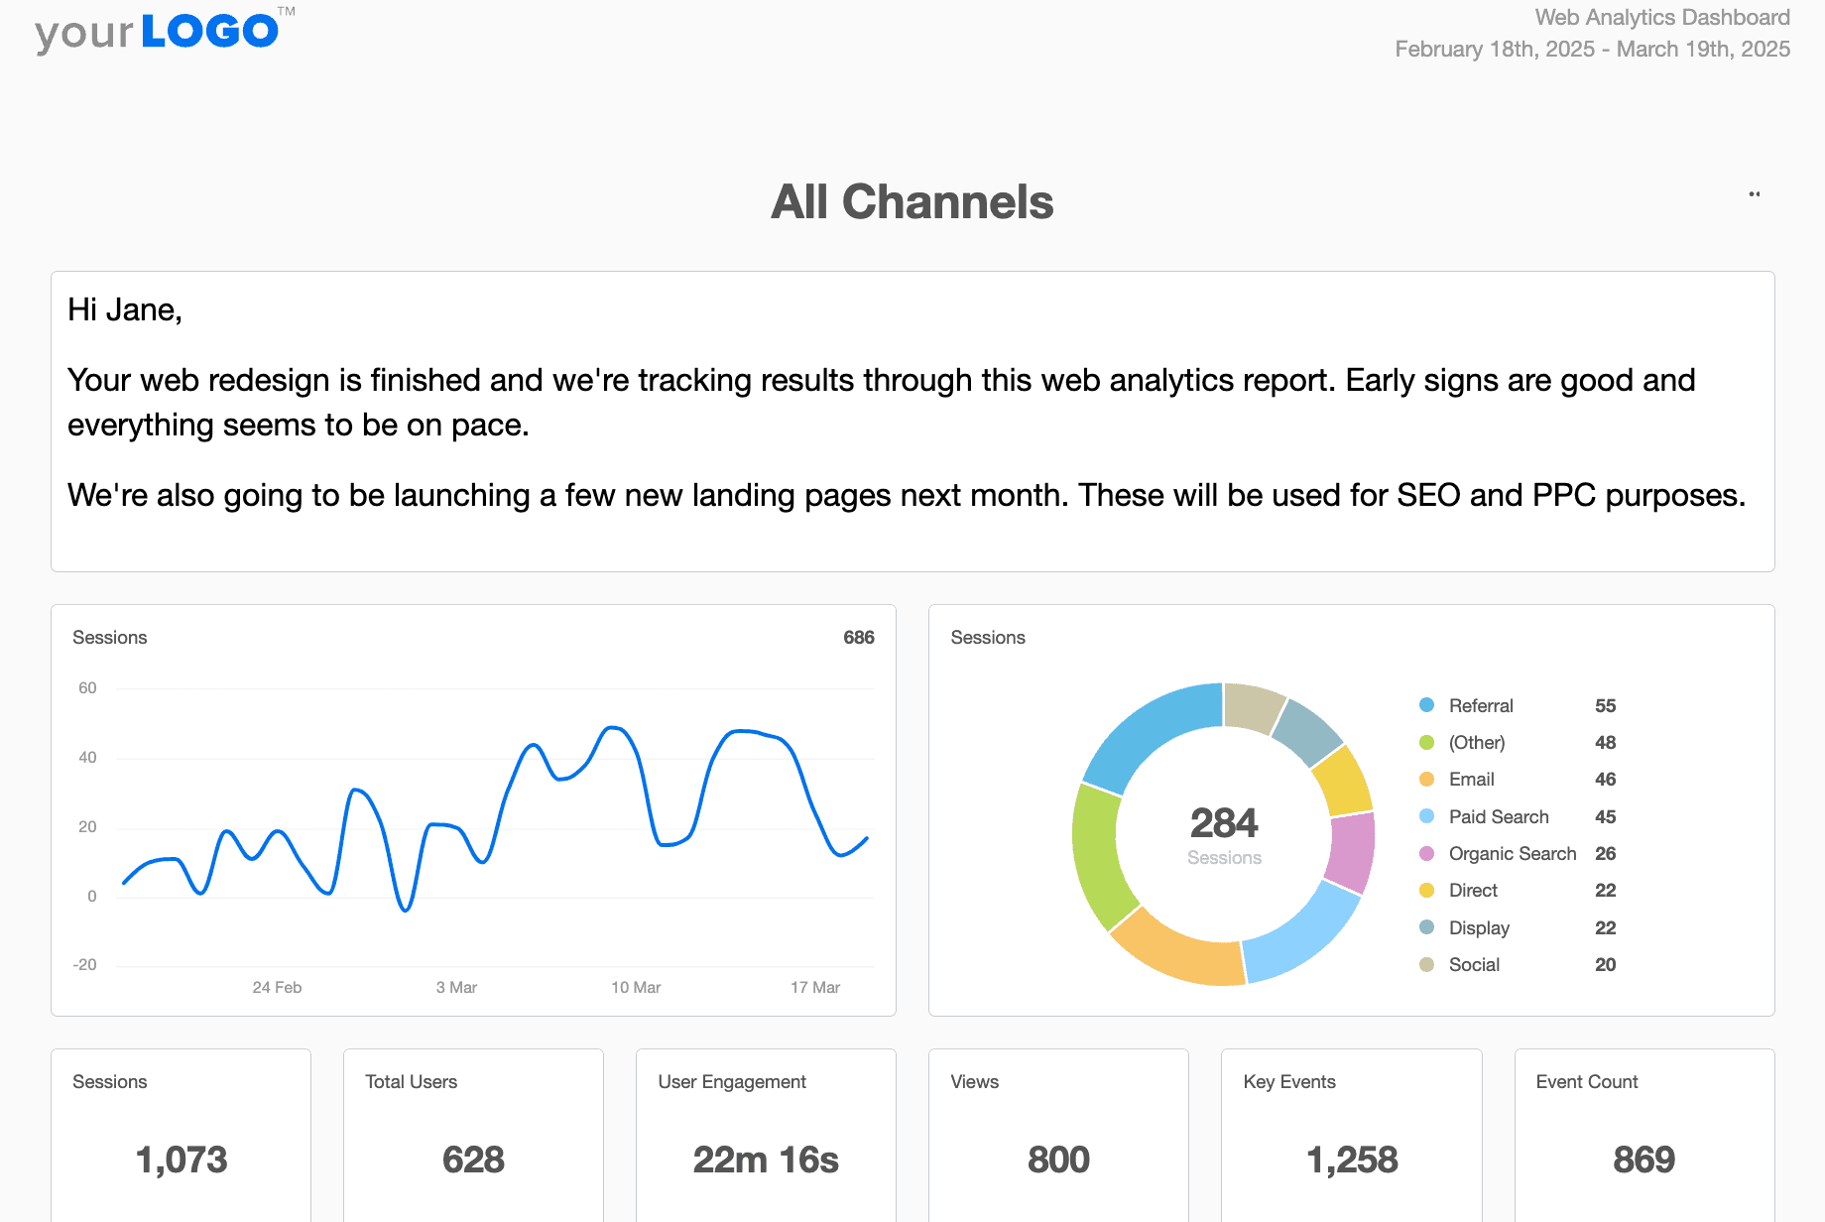Click the All Channels section heading
1825x1222 pixels.
pos(912,202)
